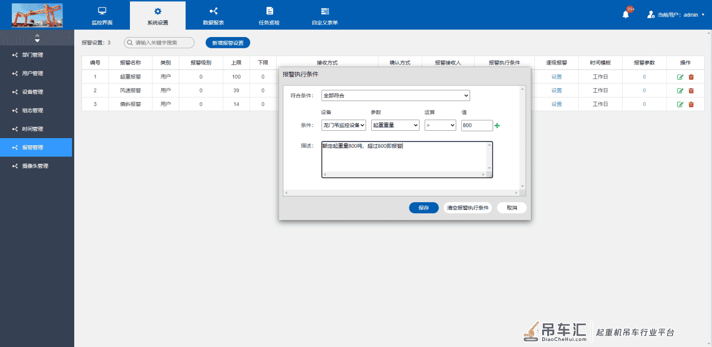
Task: Click the keyword search field
Action: click(159, 42)
